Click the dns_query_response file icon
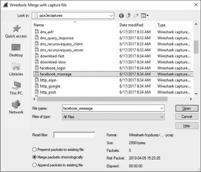The image size is (201, 172). click(x=37, y=38)
